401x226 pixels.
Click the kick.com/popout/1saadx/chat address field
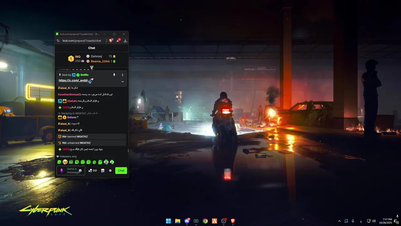pos(82,40)
